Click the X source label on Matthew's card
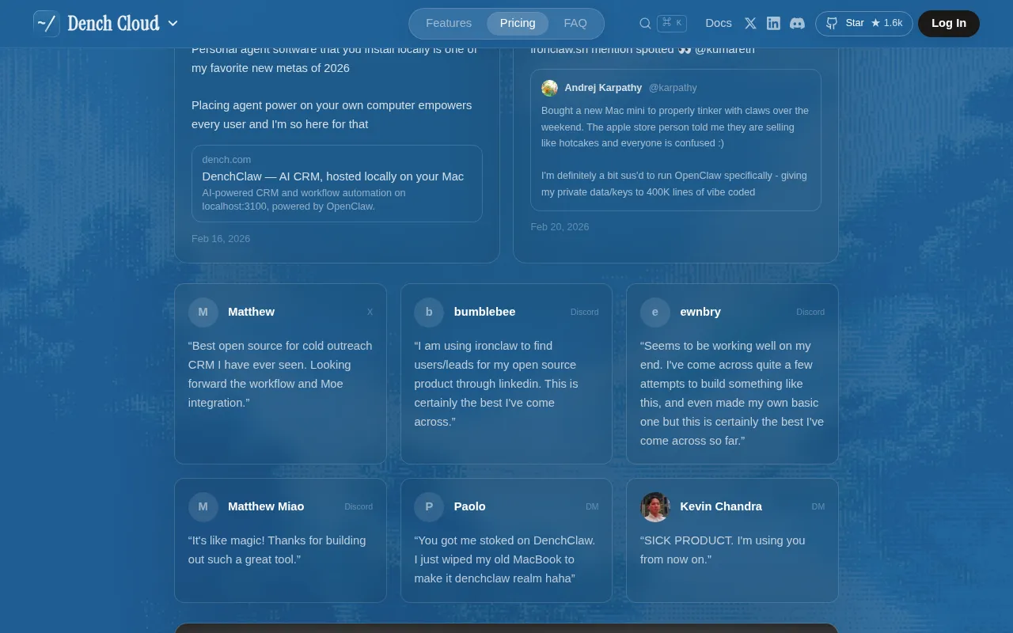1013x633 pixels. click(370, 312)
